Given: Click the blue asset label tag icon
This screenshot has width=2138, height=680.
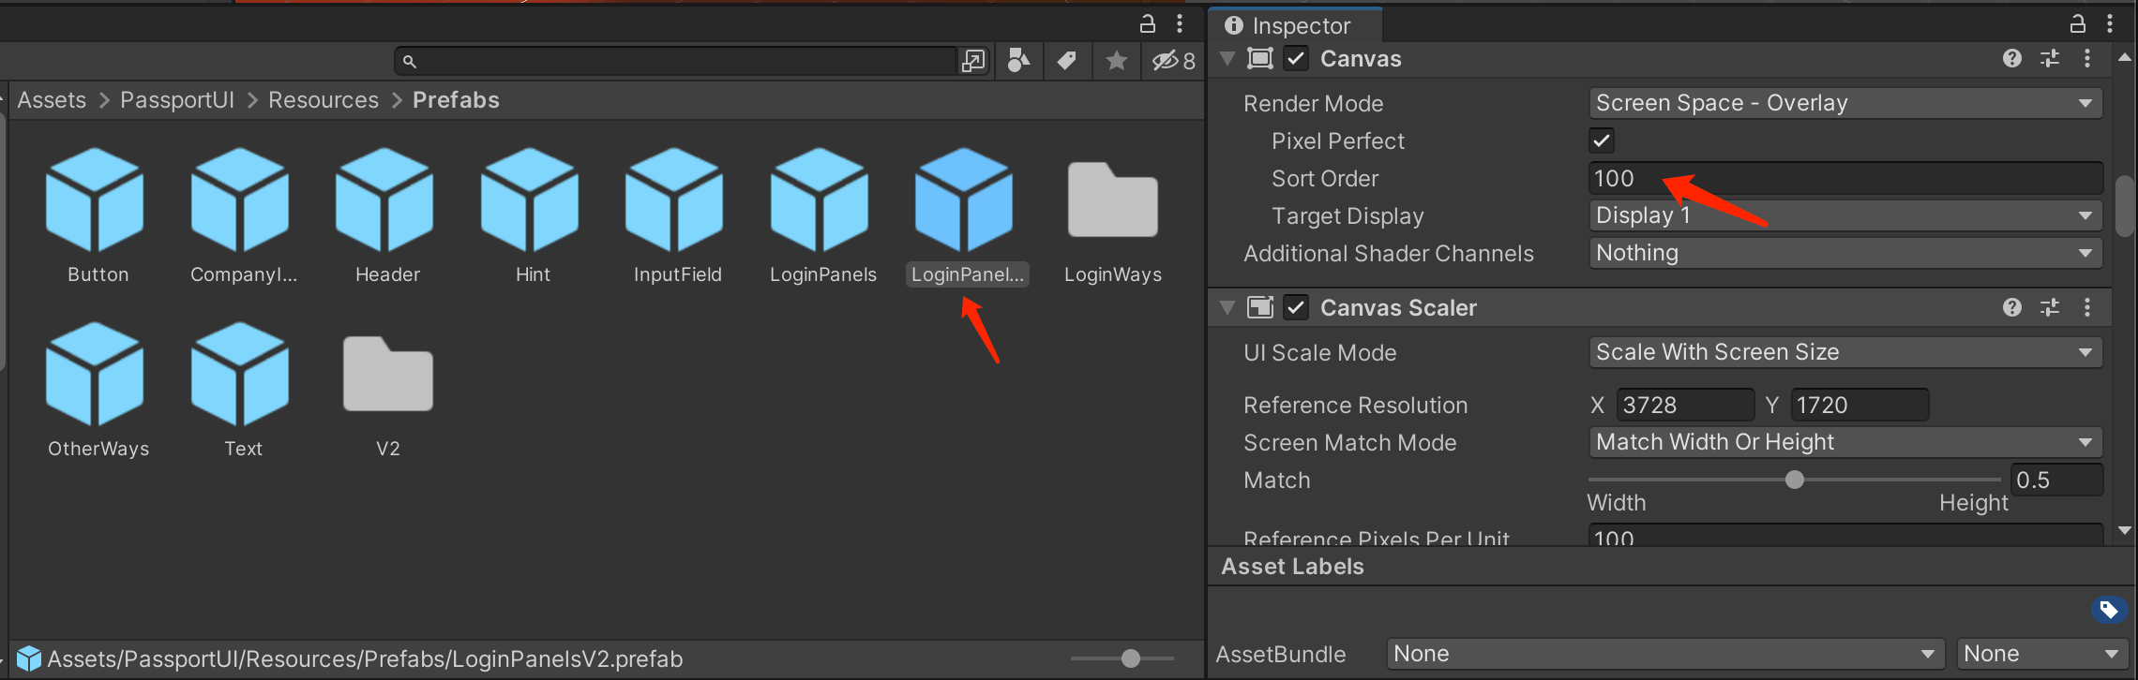Looking at the screenshot, I should click(2108, 610).
